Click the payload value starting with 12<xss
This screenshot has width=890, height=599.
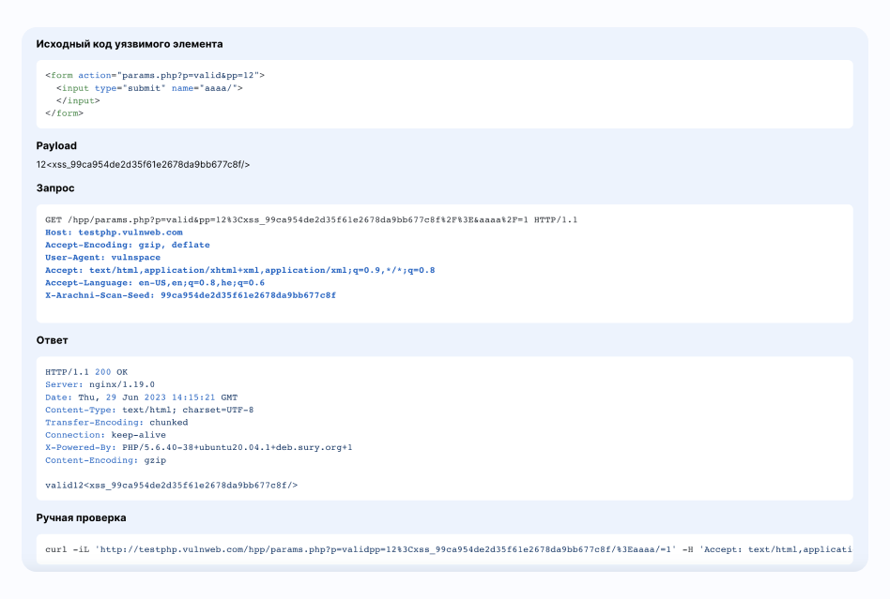click(143, 164)
